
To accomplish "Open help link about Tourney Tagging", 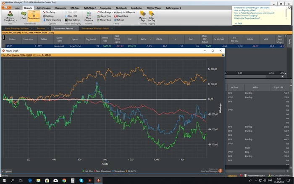I will pos(246,16).
